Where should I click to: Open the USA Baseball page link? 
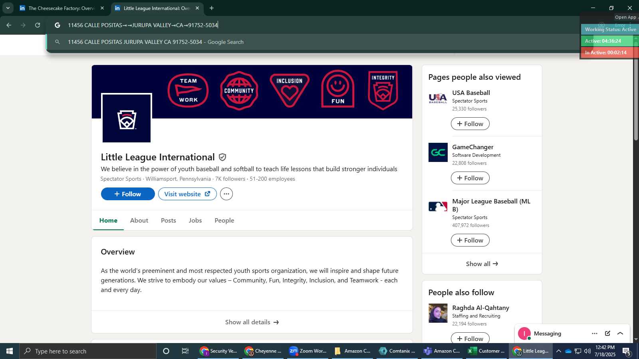(471, 93)
